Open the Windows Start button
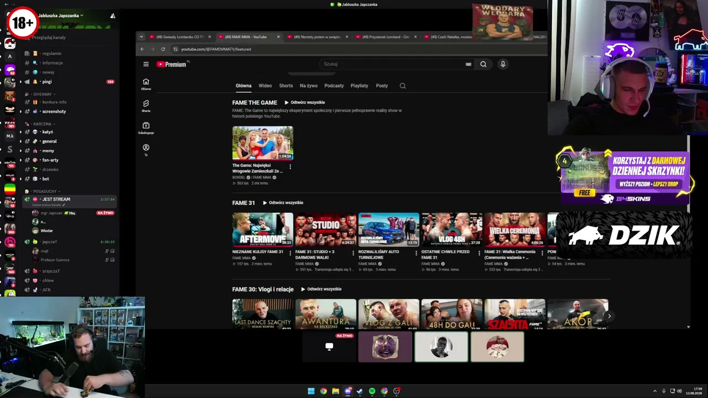 [311, 391]
